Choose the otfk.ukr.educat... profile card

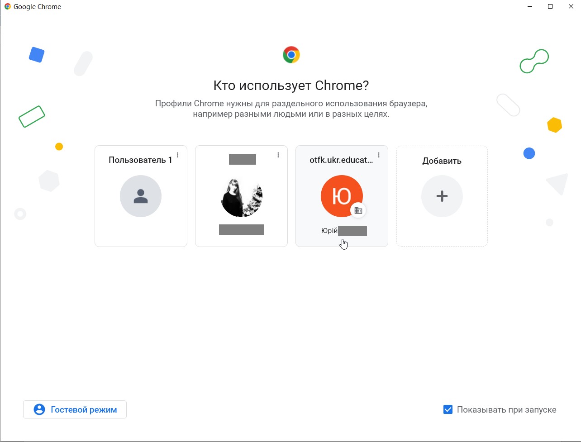pos(342,196)
